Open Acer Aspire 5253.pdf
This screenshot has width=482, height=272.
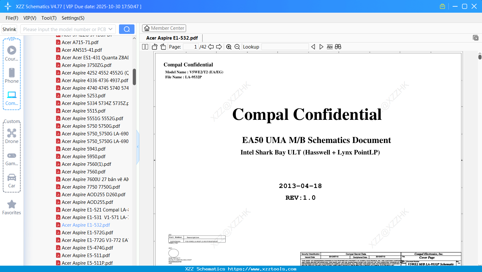pos(84,96)
